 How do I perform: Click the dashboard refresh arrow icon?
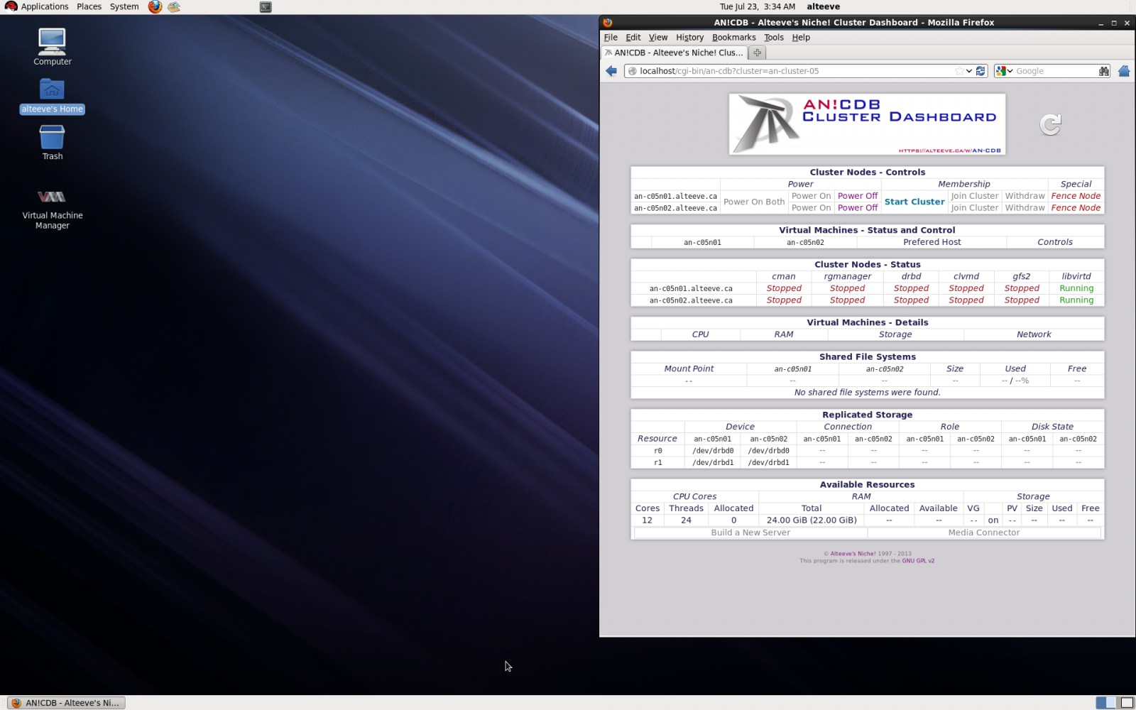(x=1050, y=125)
